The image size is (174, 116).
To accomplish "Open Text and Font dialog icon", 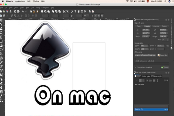I will 75,11.
